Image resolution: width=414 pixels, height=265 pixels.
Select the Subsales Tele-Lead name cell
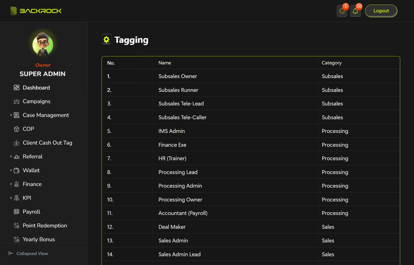pos(181,104)
